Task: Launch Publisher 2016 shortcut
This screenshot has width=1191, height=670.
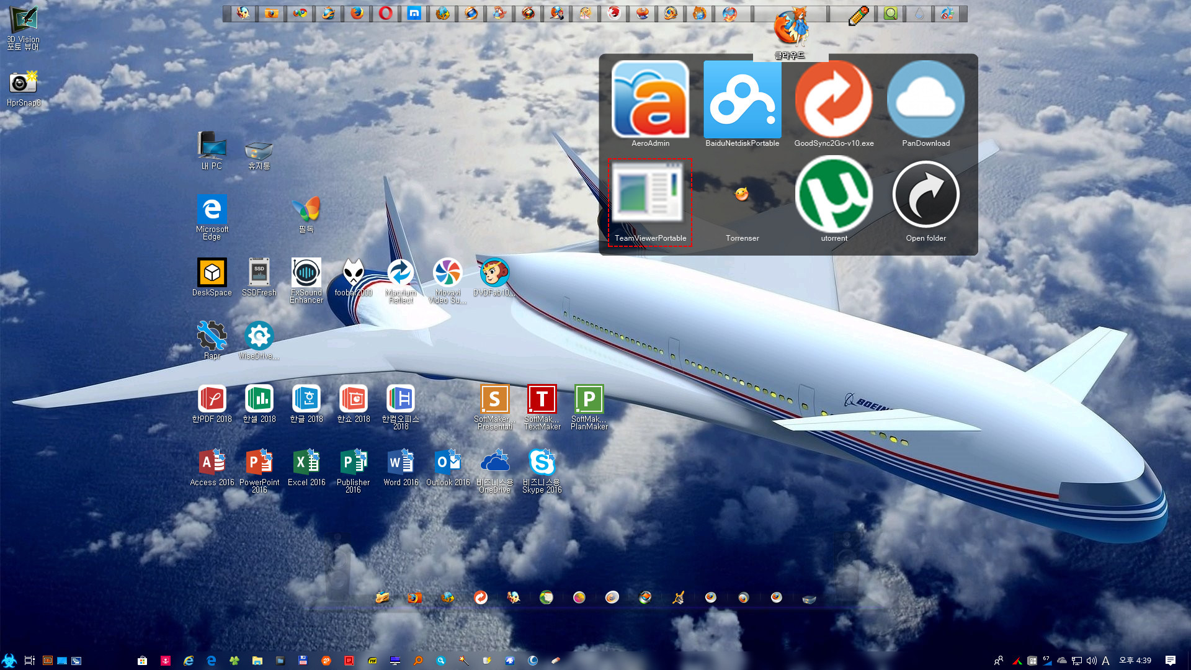Action: pos(353,471)
